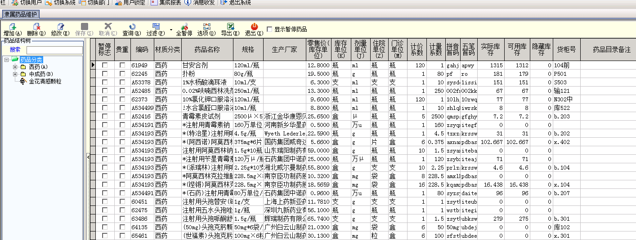Tick 暂停标志 checkbox for row 62245 扑粉

pyautogui.click(x=105, y=74)
